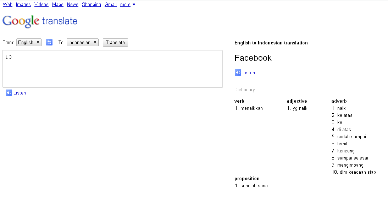This screenshot has width=388, height=200.
Task: Click the Listen link under the translation result
Action: point(249,72)
